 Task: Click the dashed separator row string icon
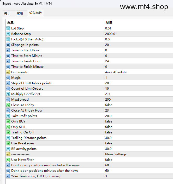click(x=8, y=154)
